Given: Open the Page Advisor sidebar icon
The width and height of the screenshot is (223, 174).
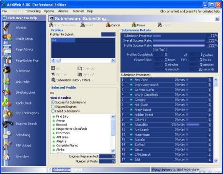Looking at the screenshot, I should [7, 49].
